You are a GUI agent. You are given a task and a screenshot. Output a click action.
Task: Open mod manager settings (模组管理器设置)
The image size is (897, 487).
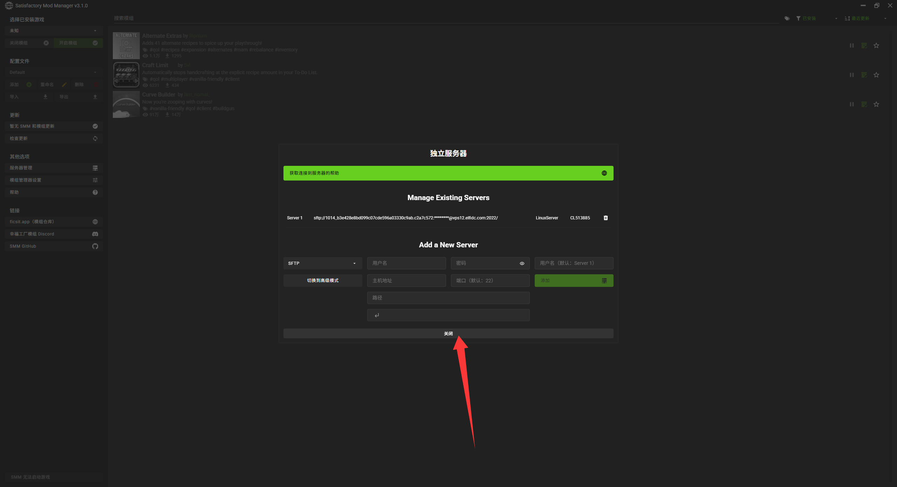click(x=54, y=180)
